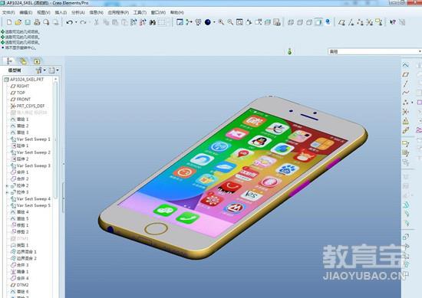Open the find tool with binoculars icon
This screenshot has width=422, height=298.
[153, 22]
